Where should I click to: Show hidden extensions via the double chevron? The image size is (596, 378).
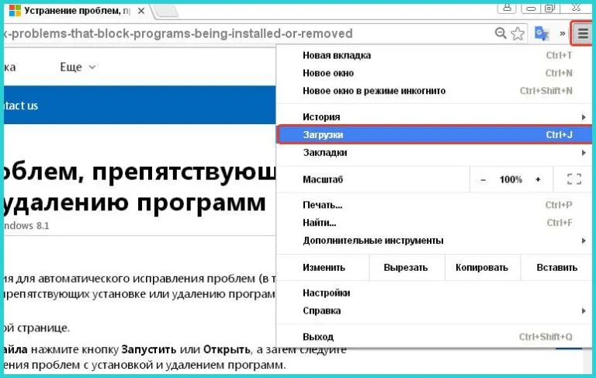[x=563, y=33]
